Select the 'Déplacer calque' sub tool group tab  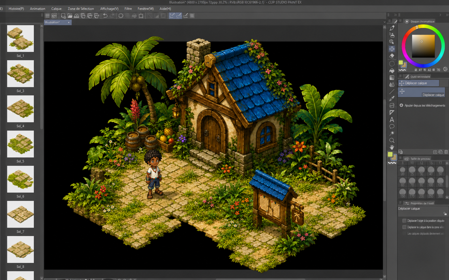point(419,83)
